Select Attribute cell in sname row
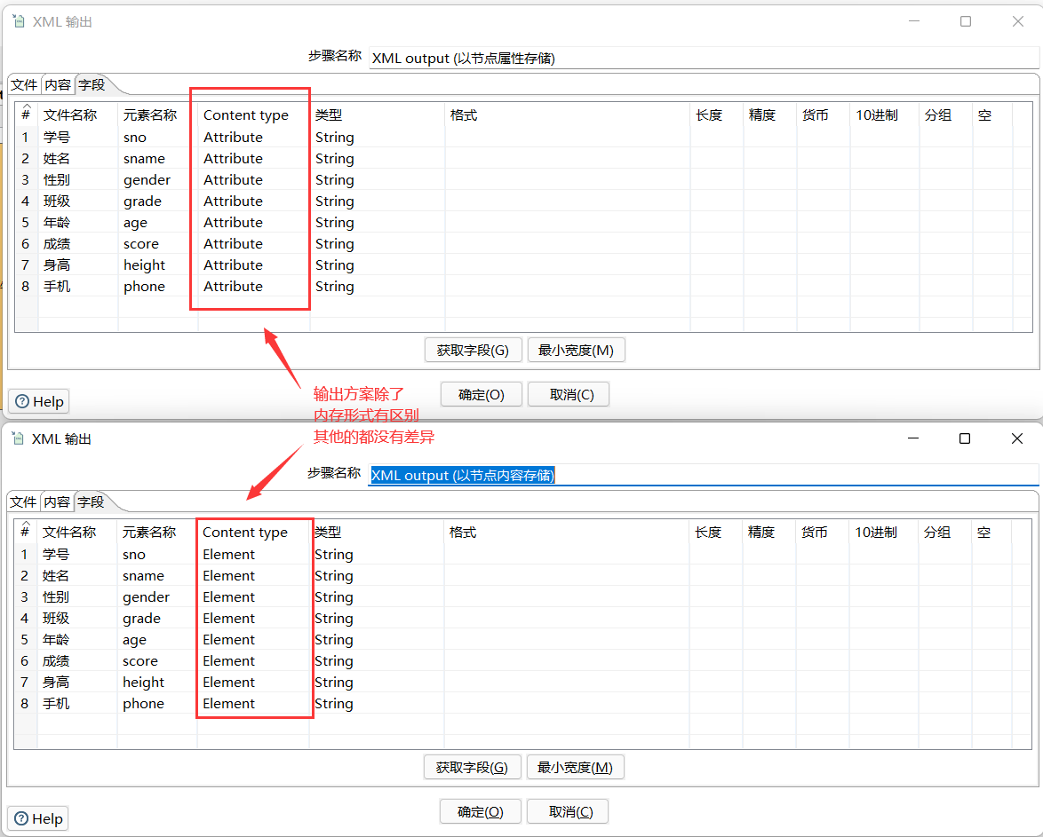Image resolution: width=1043 pixels, height=837 pixels. 253,158
